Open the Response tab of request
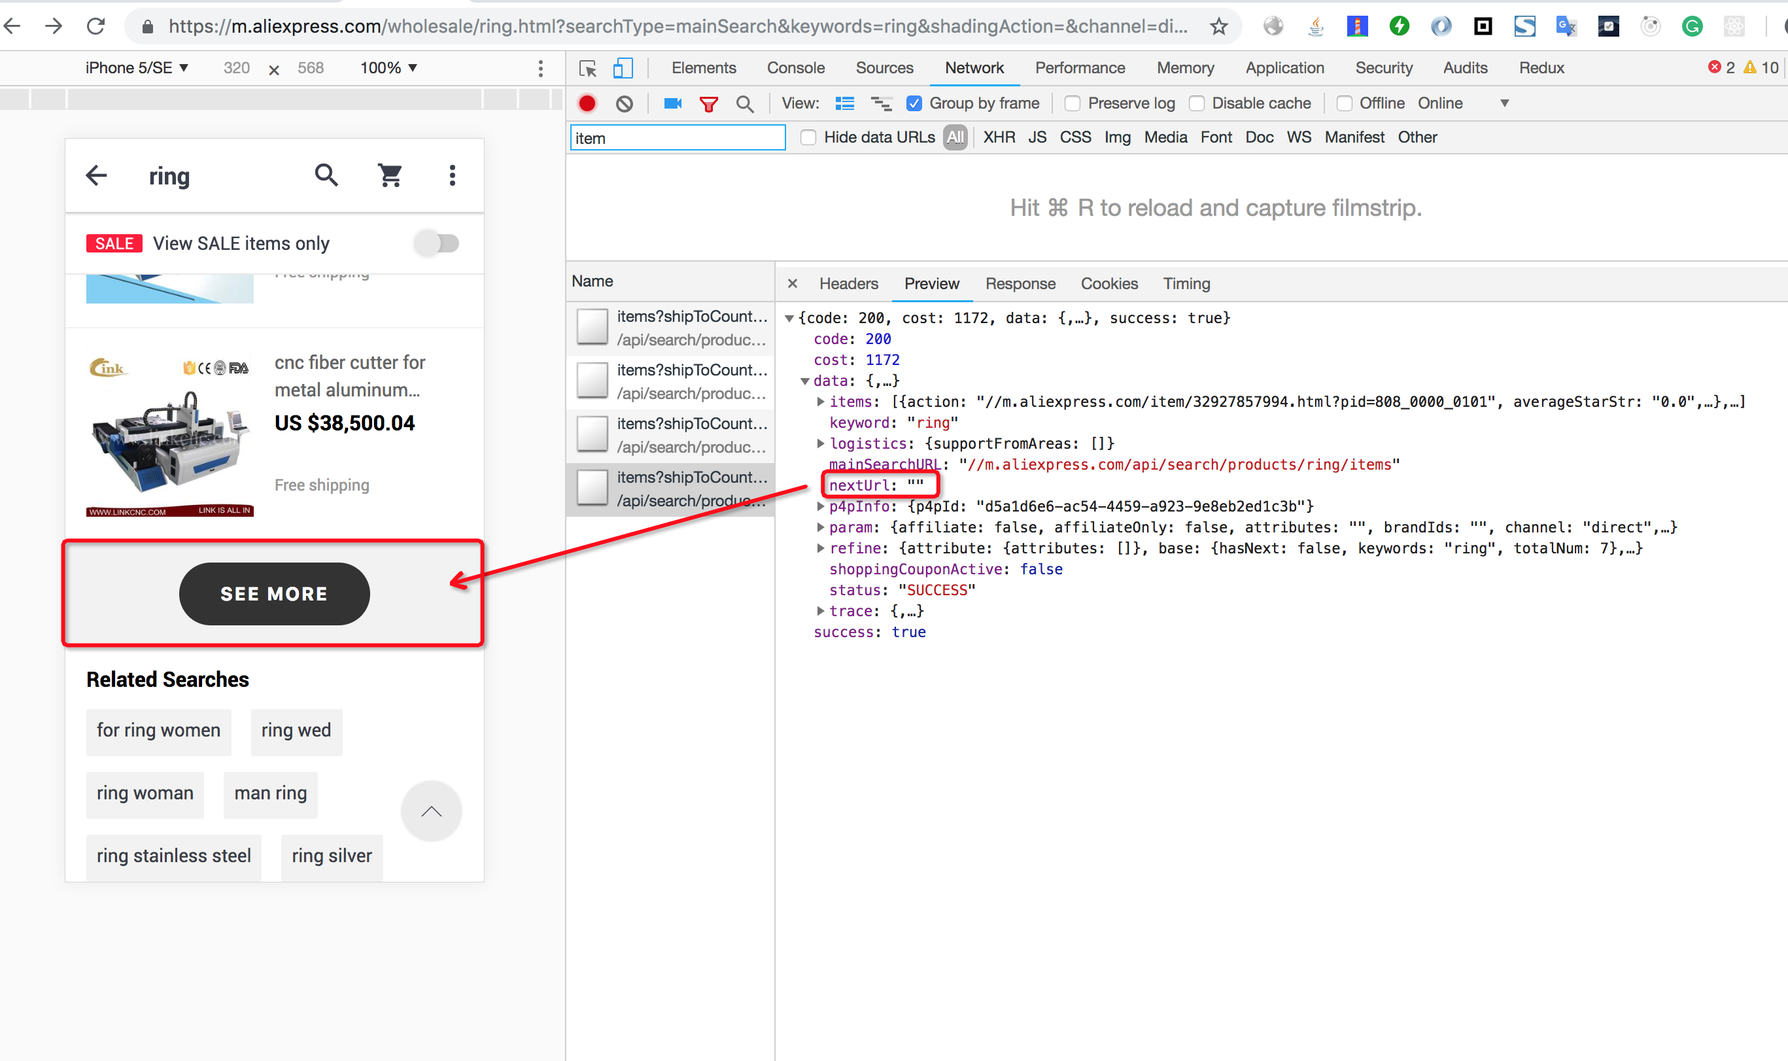The height and width of the screenshot is (1061, 1788). coord(1020,284)
